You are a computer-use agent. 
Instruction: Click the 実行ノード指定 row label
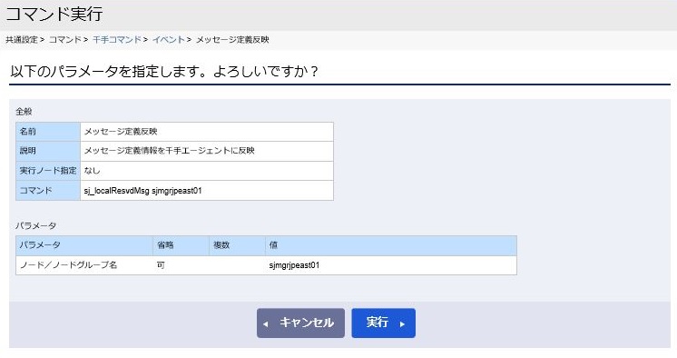[x=48, y=171]
